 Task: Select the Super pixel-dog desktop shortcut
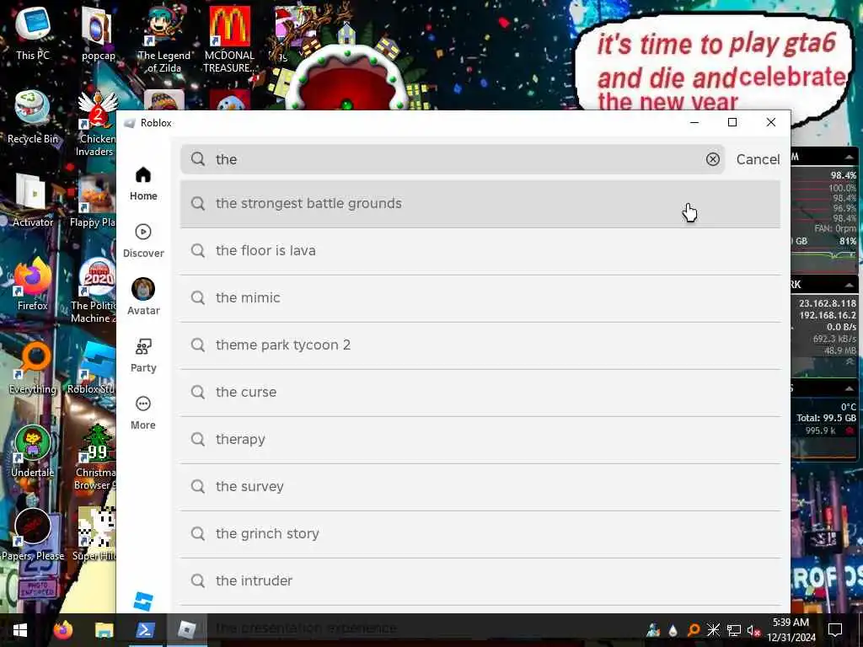(94, 534)
